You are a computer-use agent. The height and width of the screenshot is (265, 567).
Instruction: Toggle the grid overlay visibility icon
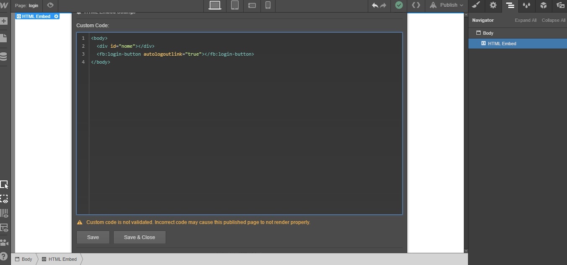[x=4, y=214]
